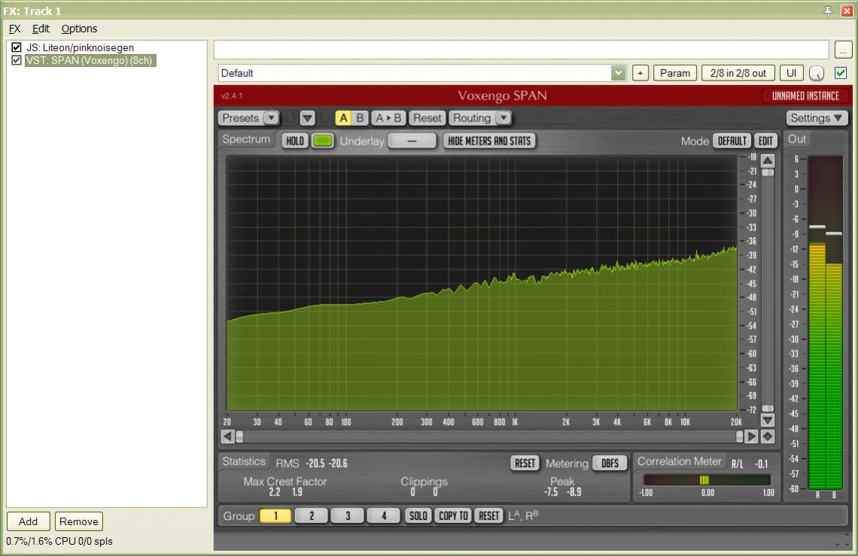Open the Edit menu
Viewport: 858px width, 556px height.
coord(41,29)
